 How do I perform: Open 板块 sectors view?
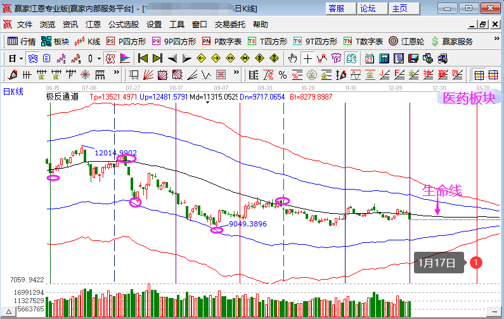(55, 41)
